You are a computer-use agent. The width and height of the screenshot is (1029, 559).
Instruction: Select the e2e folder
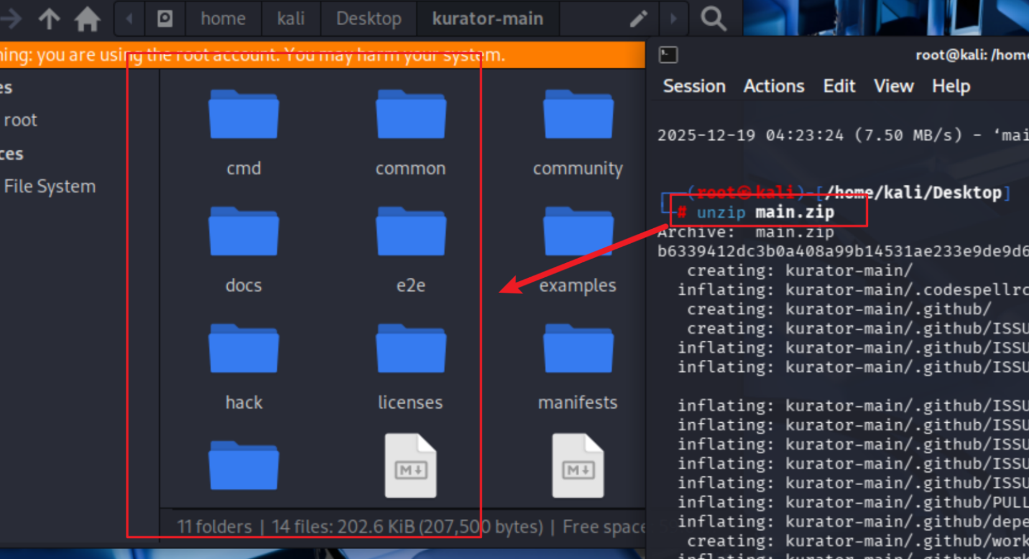(x=410, y=249)
